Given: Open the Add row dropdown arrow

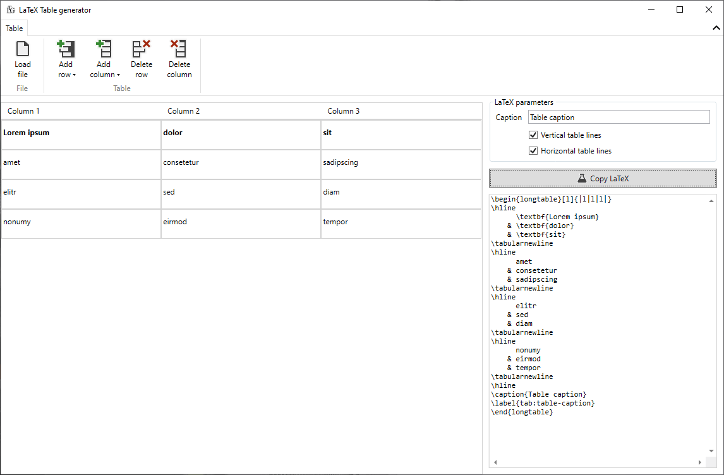Looking at the screenshot, I should click(x=75, y=74).
